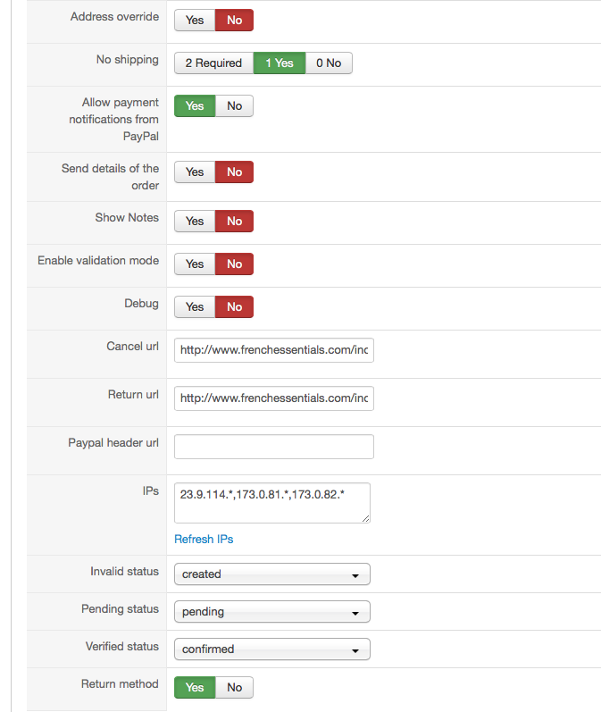Select '1 Yes' for No shipping
The image size is (601, 712).
tap(279, 63)
